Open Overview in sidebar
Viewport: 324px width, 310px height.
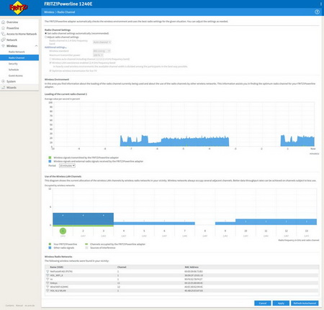[12, 22]
